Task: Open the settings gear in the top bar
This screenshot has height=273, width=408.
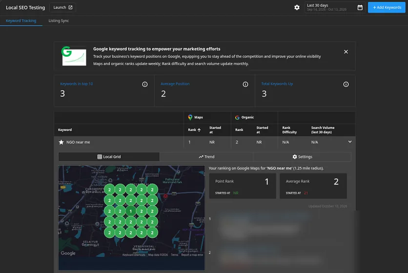Action: coord(297,7)
